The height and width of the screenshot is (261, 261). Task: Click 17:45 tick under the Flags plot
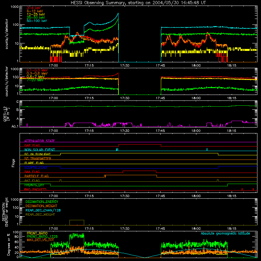pos(160,196)
